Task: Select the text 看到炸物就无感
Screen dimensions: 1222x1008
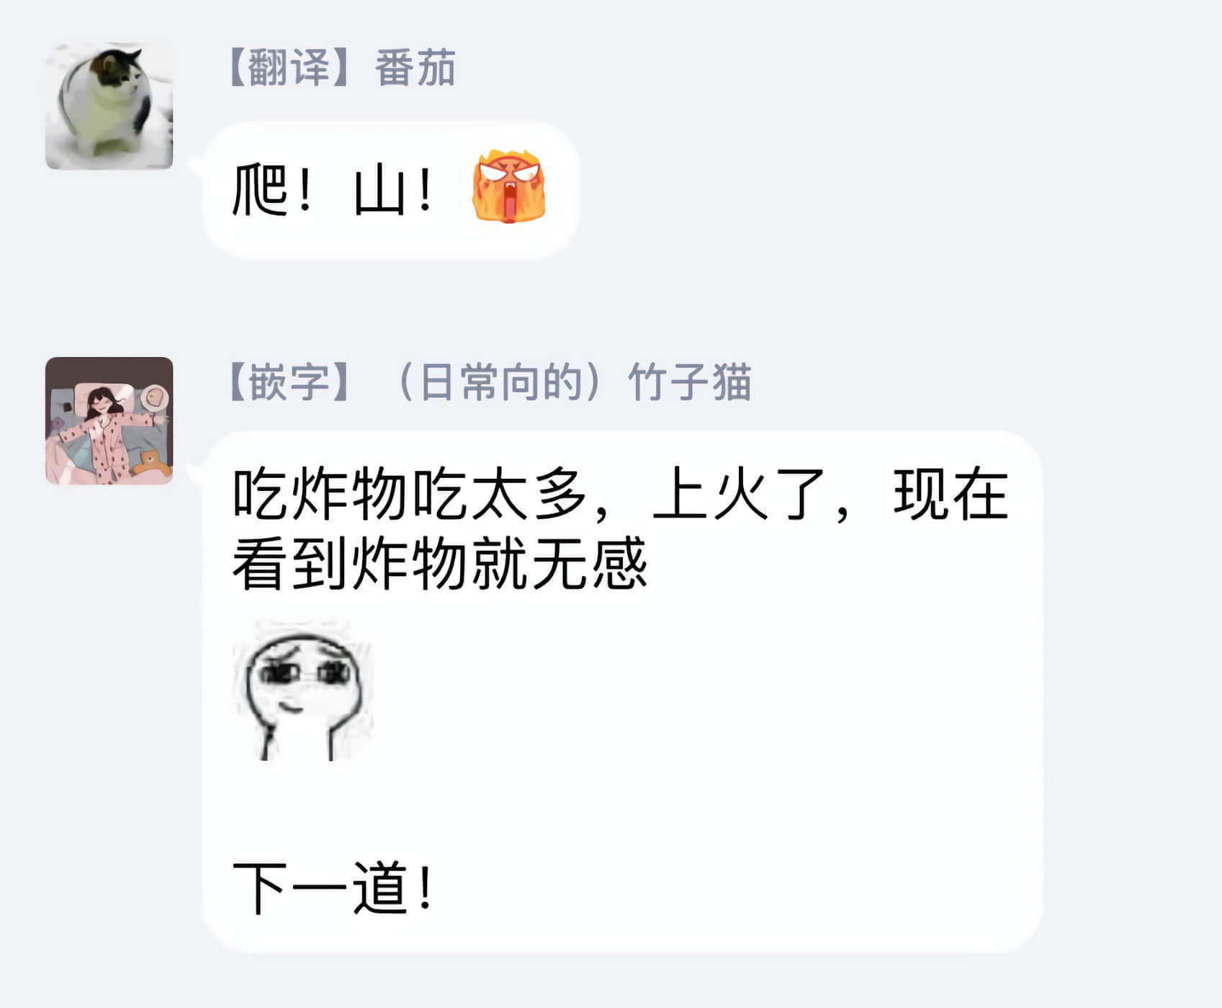Action: pos(440,564)
